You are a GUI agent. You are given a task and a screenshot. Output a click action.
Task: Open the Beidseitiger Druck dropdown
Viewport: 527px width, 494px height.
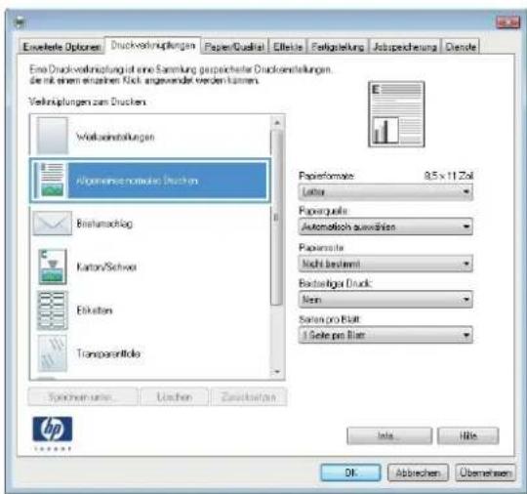click(x=385, y=300)
